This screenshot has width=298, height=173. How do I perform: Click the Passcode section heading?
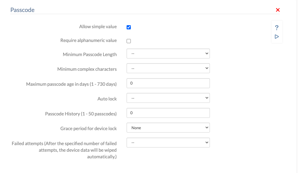pyautogui.click(x=23, y=10)
